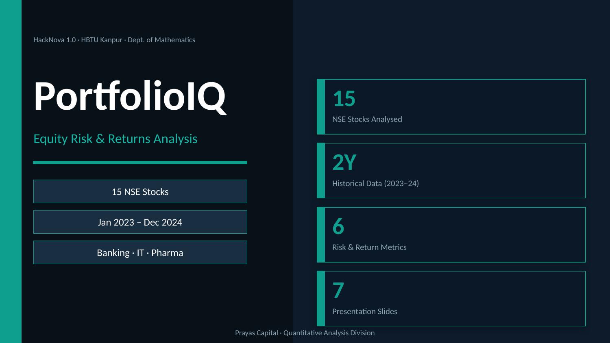Click the 15 NSE Stocks box
This screenshot has width=610, height=343.
pyautogui.click(x=140, y=191)
